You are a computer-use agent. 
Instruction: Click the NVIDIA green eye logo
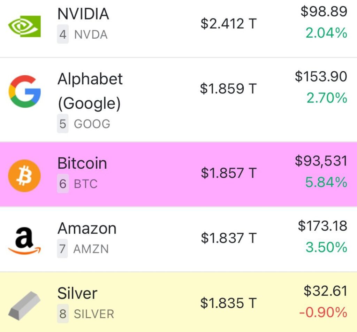click(24, 26)
